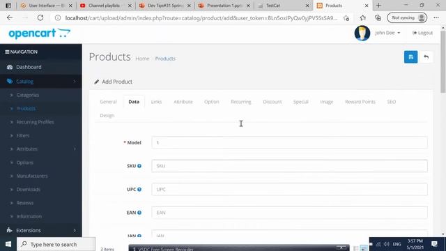Open the Option tab
Image resolution: width=446 pixels, height=251 pixels.
point(212,102)
